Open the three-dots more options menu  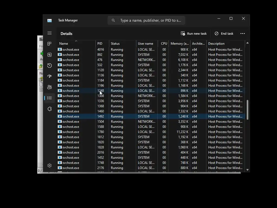pyautogui.click(x=243, y=33)
